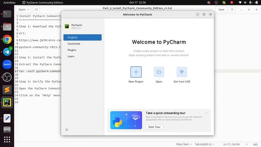Click the onboarding tour Python thumbnail
This screenshot has width=261, height=147.
[x=126, y=120]
